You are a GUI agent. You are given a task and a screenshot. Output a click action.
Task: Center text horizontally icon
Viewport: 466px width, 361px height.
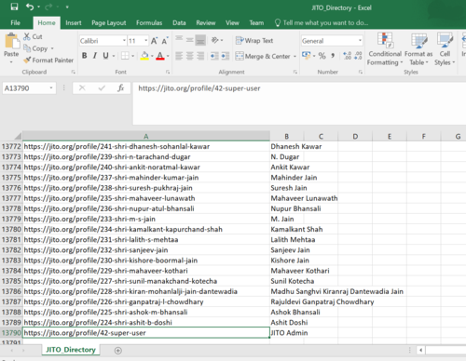[190, 56]
